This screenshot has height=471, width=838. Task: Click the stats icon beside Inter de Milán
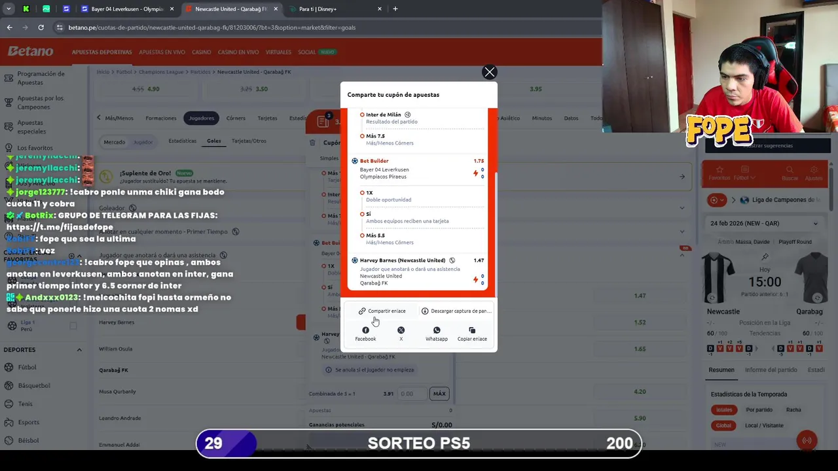[x=408, y=114]
